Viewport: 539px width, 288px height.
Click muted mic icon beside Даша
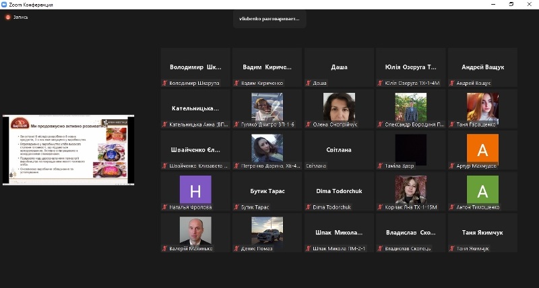[x=309, y=83]
